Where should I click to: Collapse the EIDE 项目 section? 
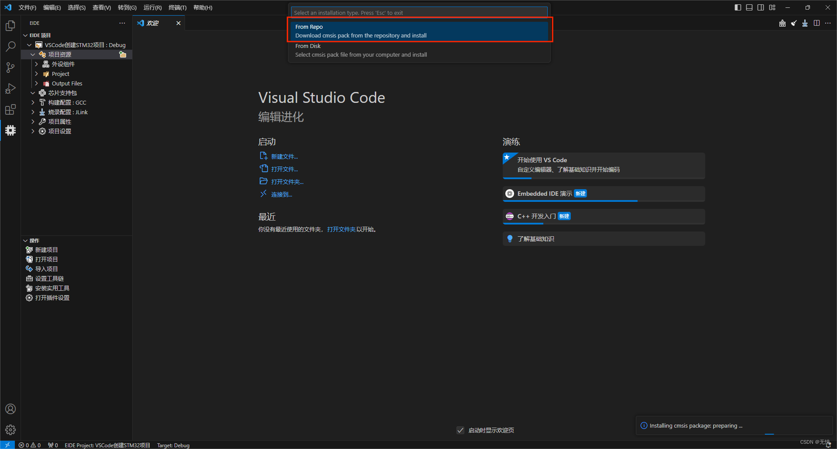point(25,35)
